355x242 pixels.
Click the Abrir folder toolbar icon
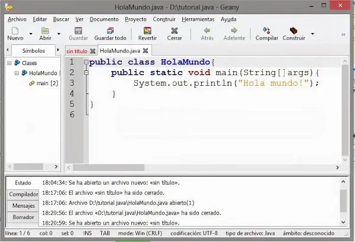(x=45, y=31)
